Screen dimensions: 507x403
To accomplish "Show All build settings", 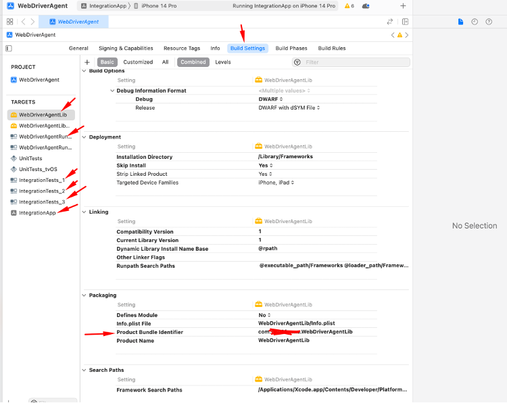I will coord(165,62).
